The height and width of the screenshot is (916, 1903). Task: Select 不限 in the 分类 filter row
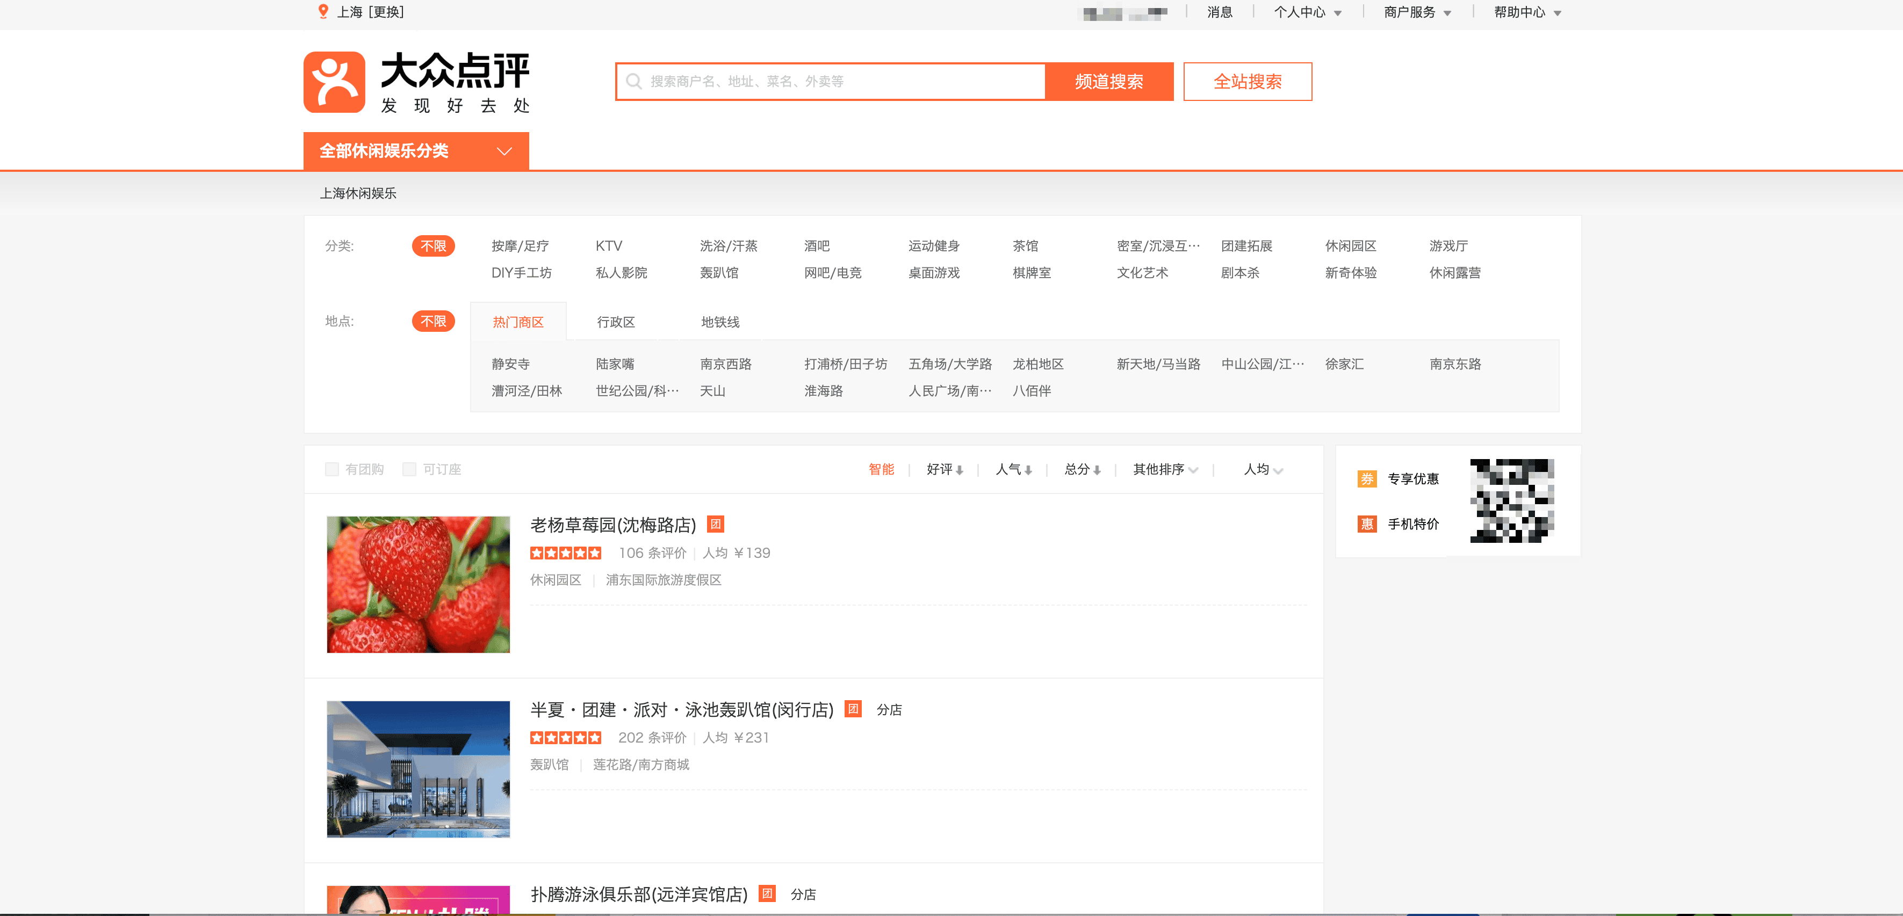coord(433,246)
